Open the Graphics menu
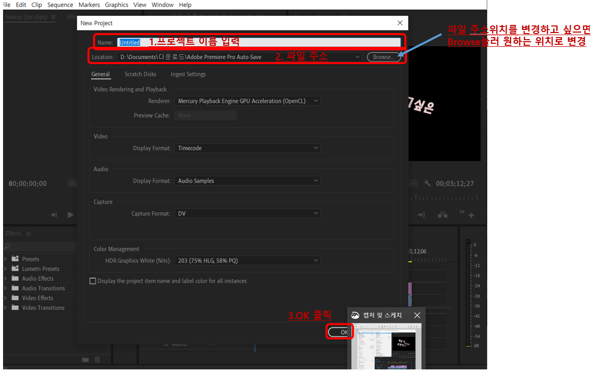The image size is (591, 375). click(x=116, y=5)
